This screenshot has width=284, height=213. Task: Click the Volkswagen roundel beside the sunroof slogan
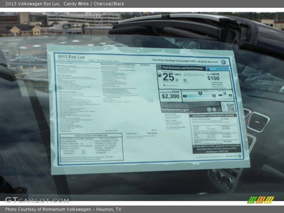[224, 62]
